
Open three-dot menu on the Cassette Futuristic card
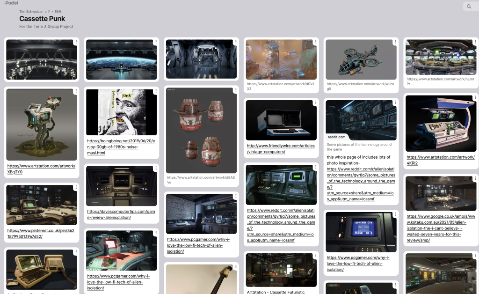[x=316, y=256]
